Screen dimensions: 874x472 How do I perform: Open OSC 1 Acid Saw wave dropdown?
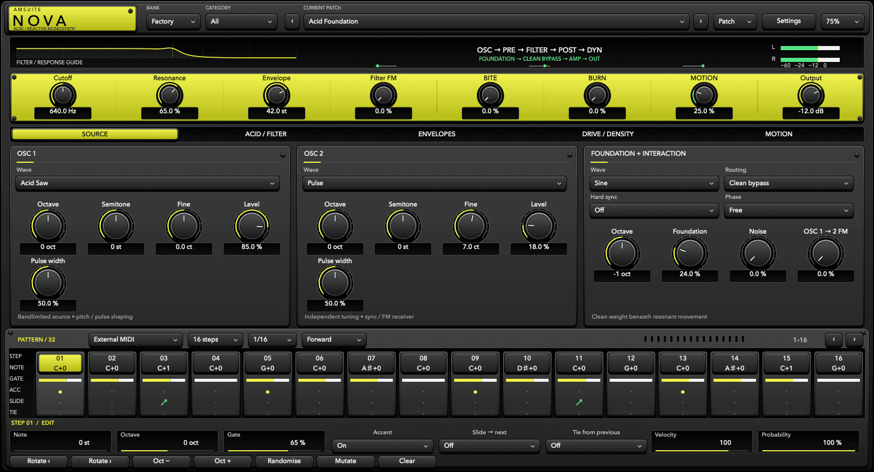148,183
